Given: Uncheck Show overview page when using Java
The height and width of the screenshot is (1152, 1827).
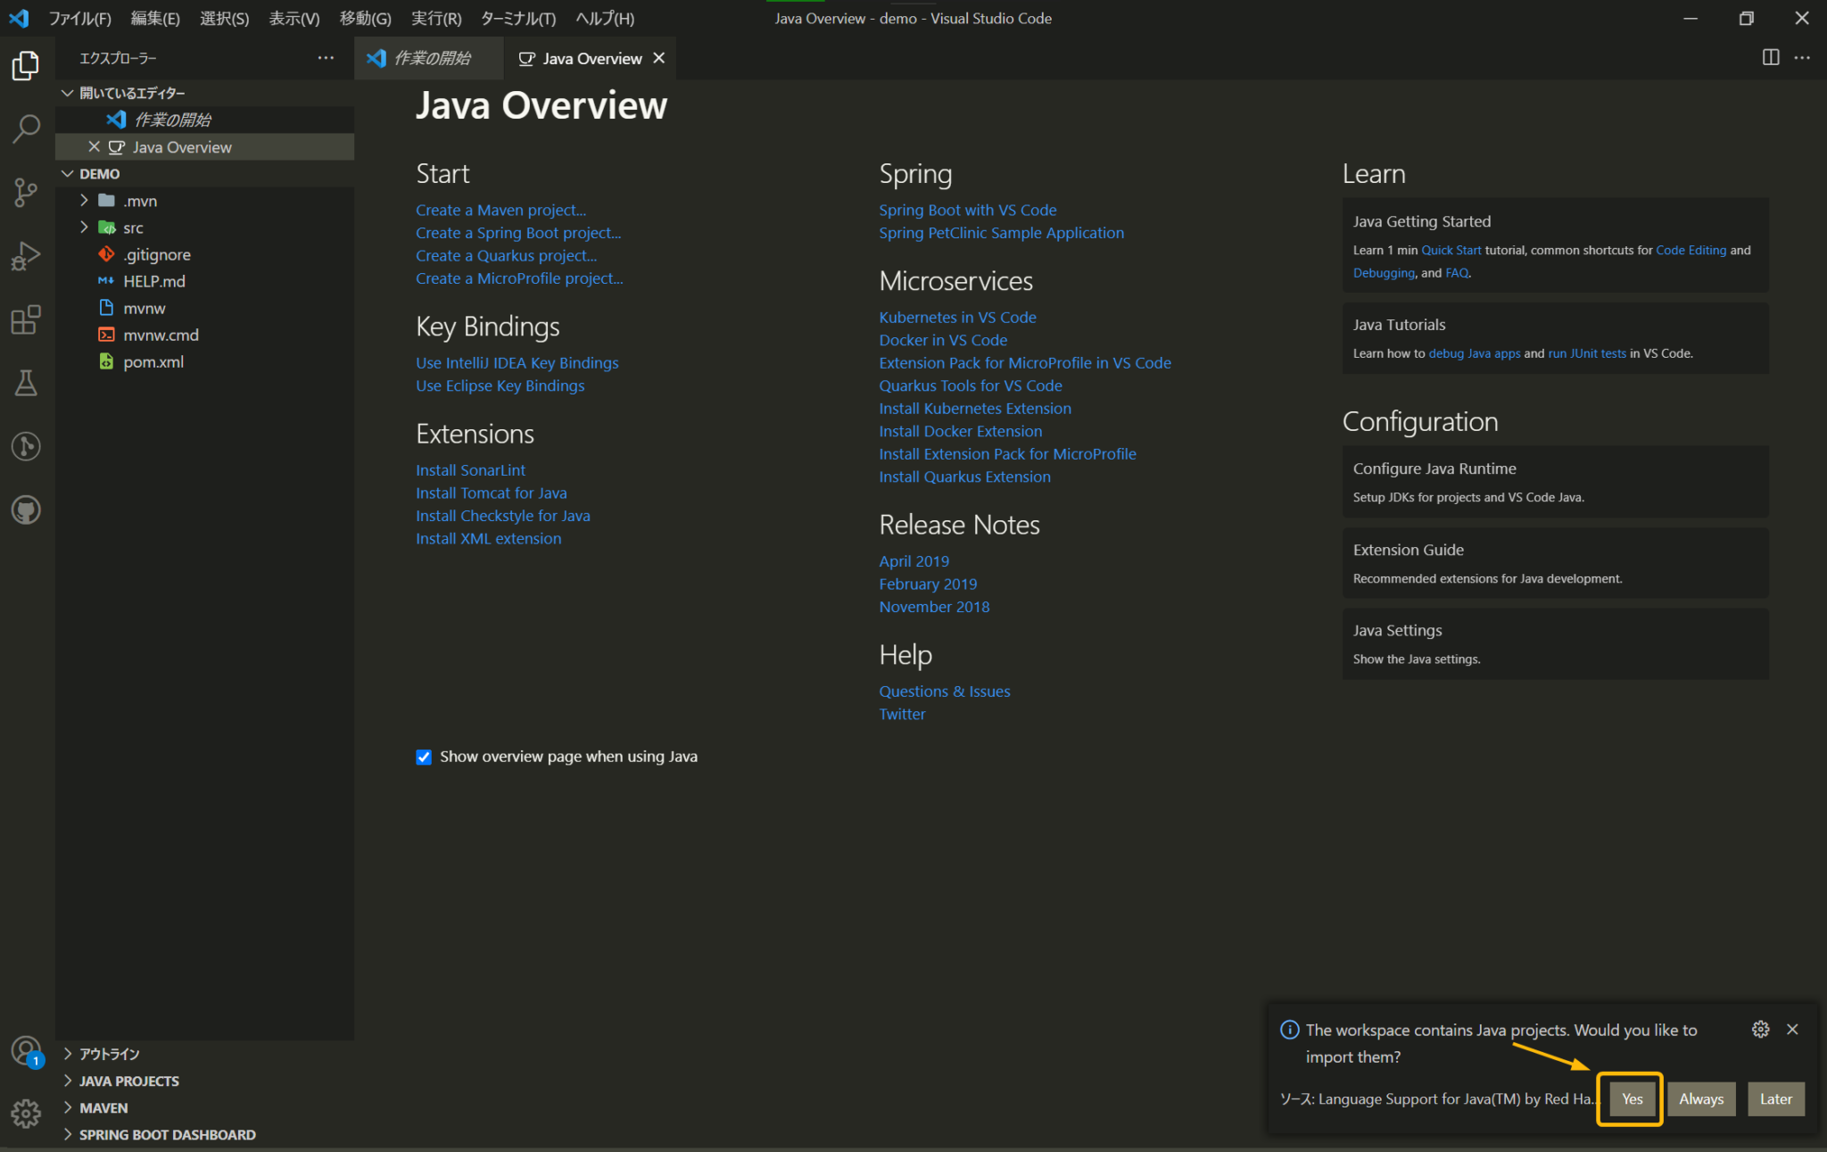Looking at the screenshot, I should click(x=424, y=757).
